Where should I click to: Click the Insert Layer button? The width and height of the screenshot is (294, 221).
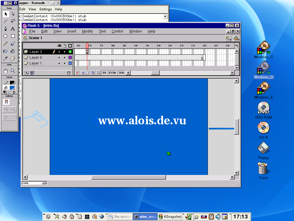pos(27,73)
